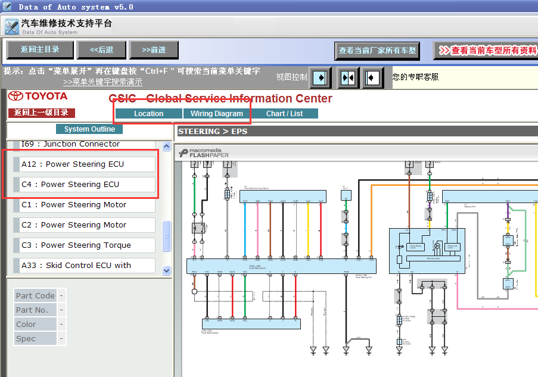Screen dimensions: 538x377
Task: Click the 视图控制 label
Action: click(291, 77)
